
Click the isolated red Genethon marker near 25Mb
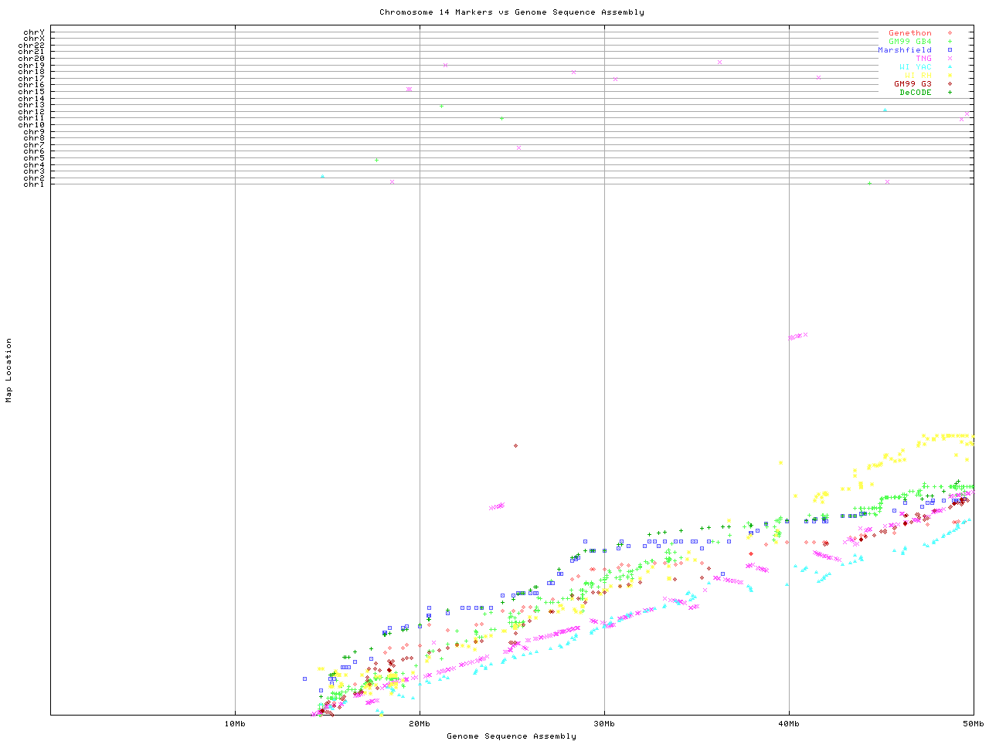click(x=515, y=445)
